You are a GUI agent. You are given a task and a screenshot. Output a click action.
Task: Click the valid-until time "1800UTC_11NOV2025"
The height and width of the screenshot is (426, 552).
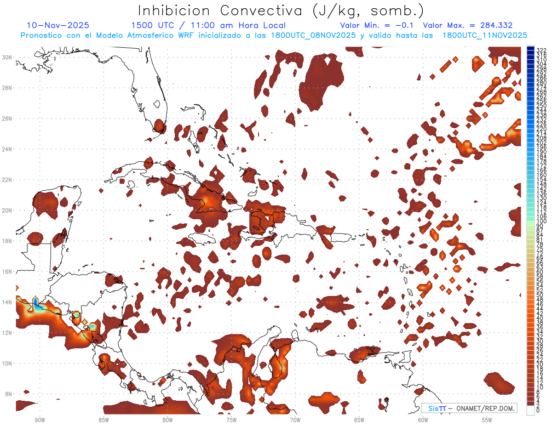point(484,35)
